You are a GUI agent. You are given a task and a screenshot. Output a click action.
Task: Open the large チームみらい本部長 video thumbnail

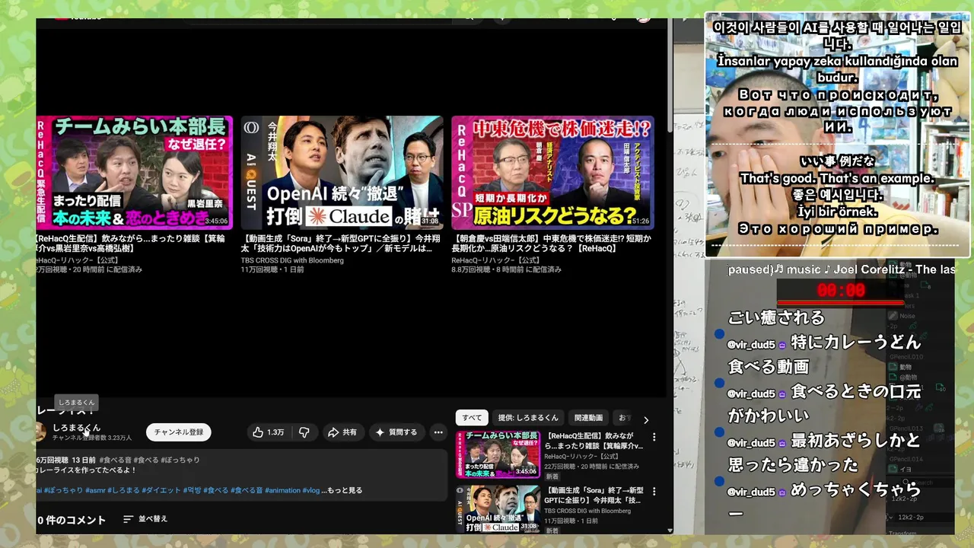134,173
